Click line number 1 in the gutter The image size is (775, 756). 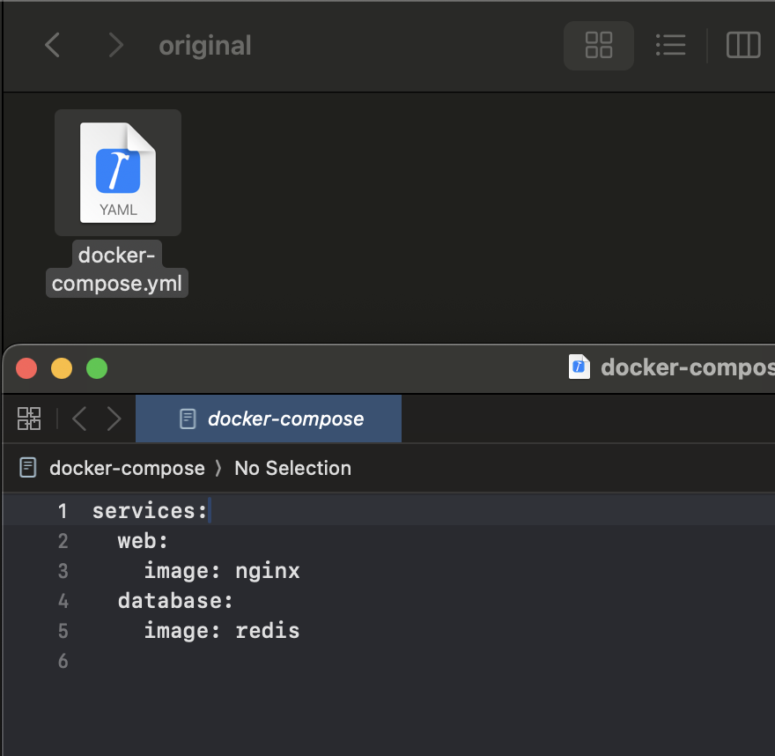point(63,511)
